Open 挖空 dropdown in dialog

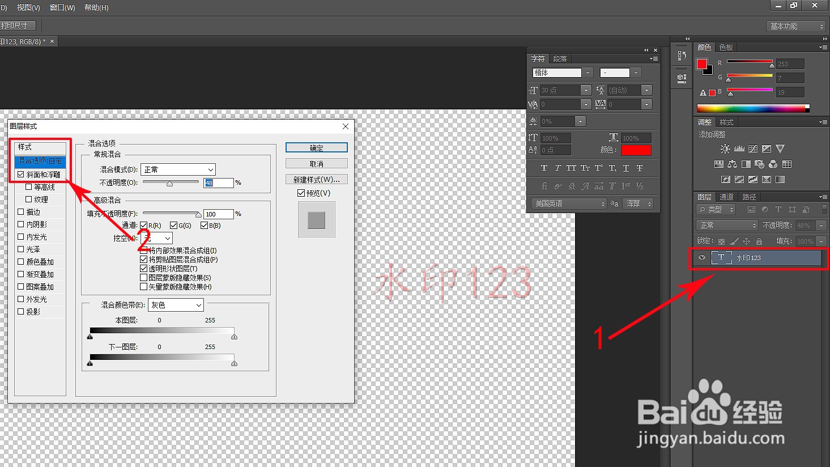click(156, 239)
